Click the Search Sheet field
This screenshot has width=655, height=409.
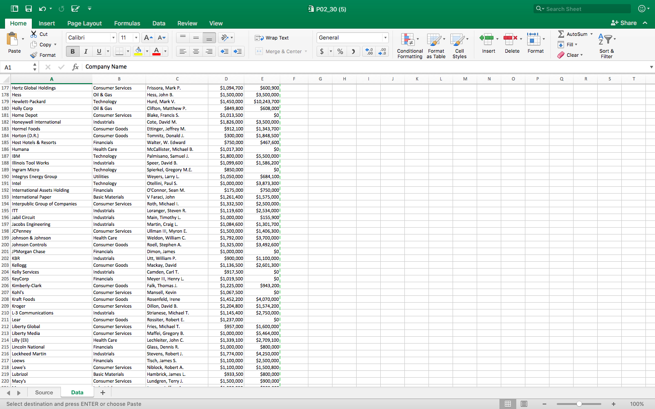(582, 9)
